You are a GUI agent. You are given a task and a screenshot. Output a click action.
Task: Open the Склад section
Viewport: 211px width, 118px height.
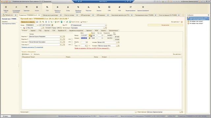click(x=68, y=9)
